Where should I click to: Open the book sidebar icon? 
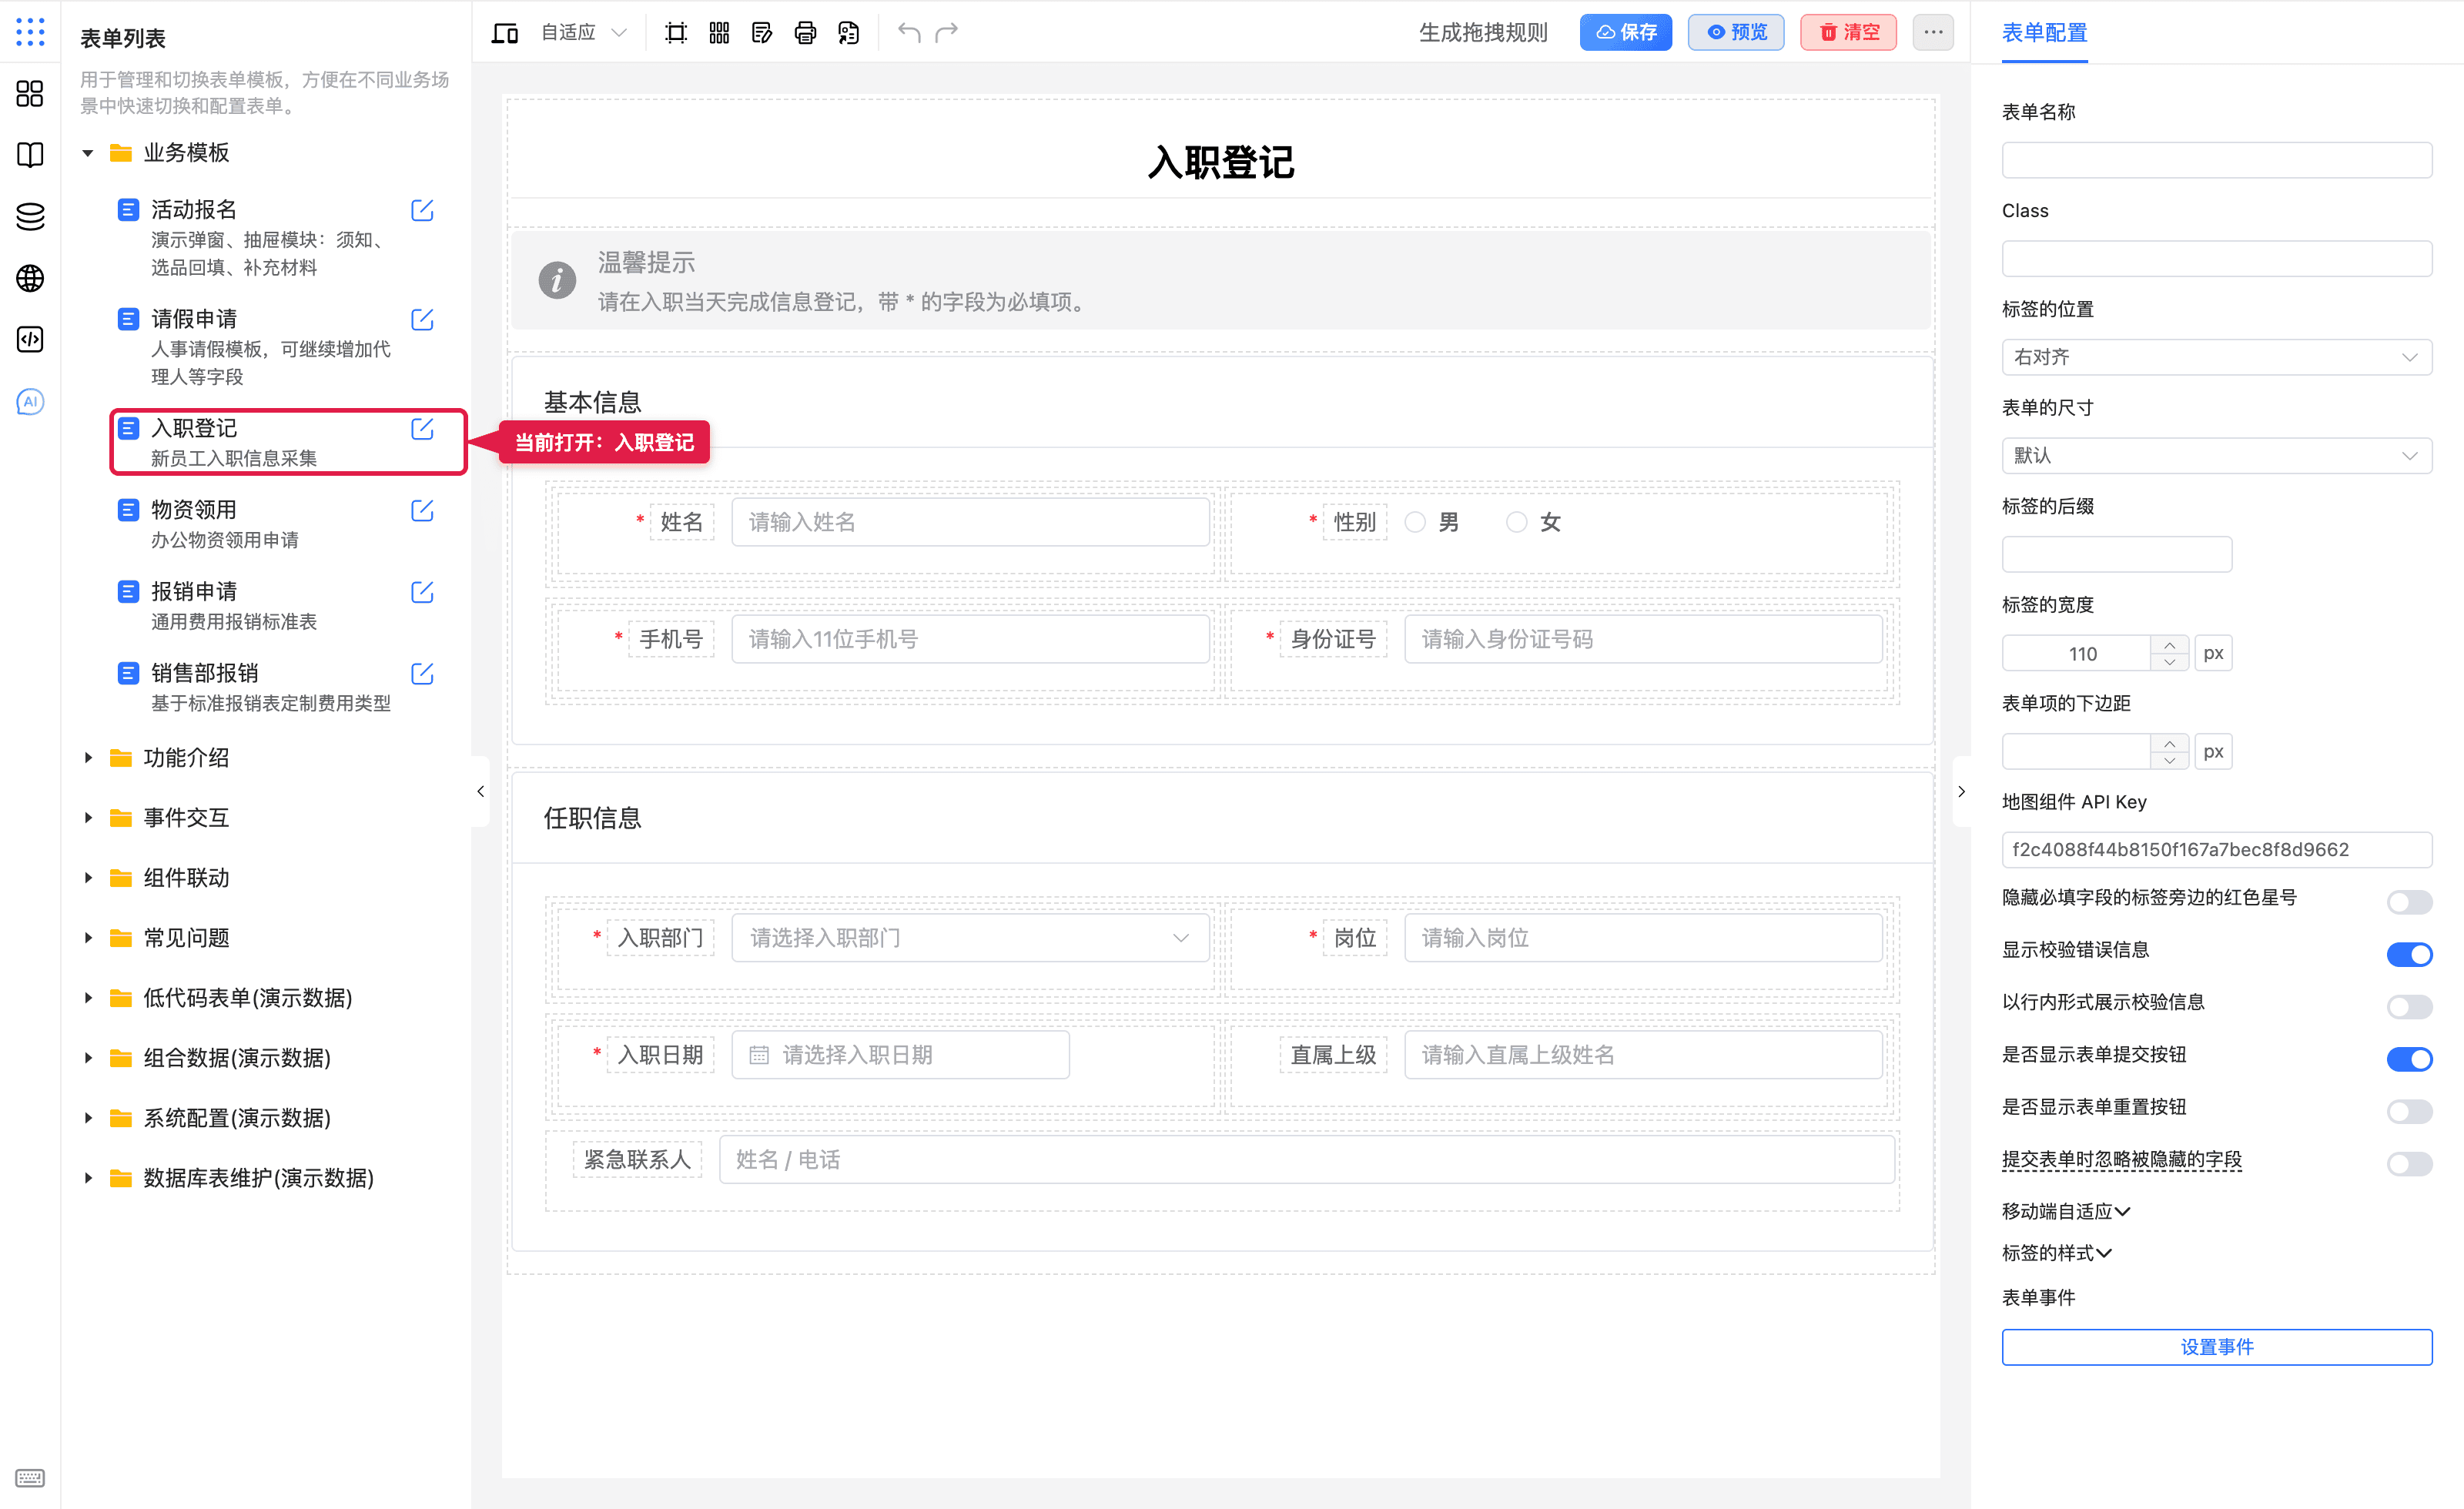click(x=30, y=155)
